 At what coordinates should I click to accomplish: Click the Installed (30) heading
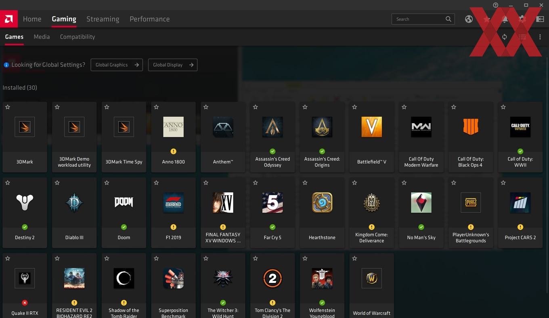click(20, 88)
